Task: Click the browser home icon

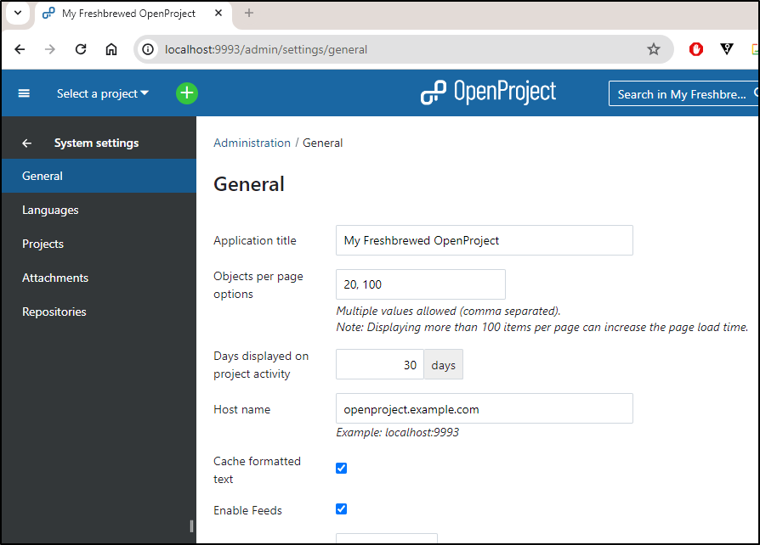Action: point(111,49)
